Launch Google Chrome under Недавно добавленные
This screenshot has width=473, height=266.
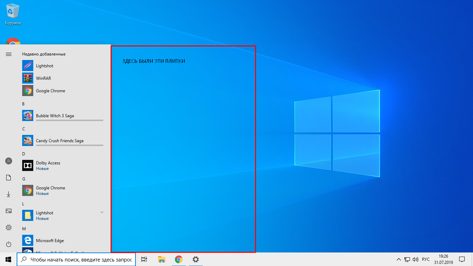pos(63,91)
